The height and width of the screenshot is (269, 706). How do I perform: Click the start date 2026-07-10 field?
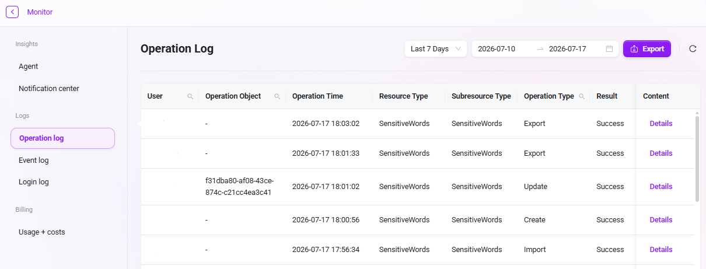tap(497, 49)
